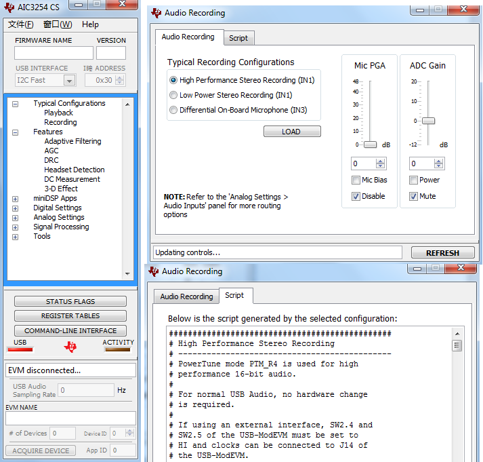Click the red USB status indicator
483x462 pixels.
tap(20, 350)
